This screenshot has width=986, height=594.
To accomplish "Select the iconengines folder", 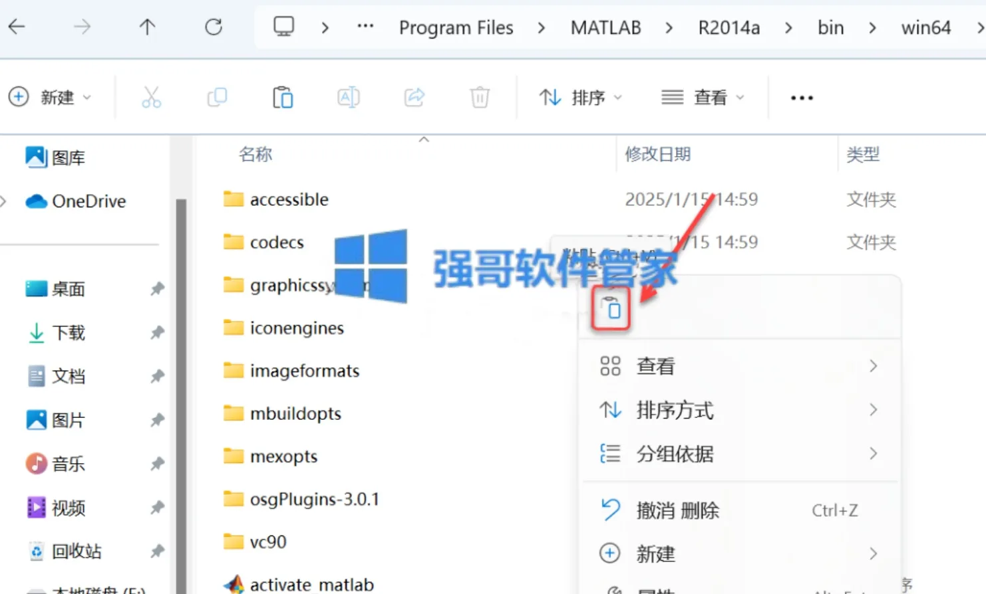I will tap(283, 328).
